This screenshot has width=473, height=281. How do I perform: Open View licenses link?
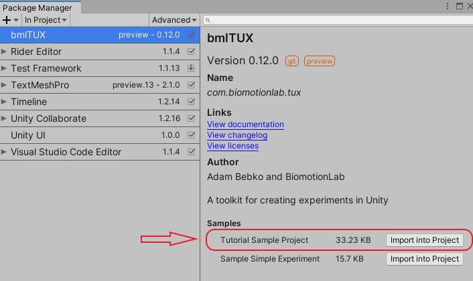tap(232, 146)
